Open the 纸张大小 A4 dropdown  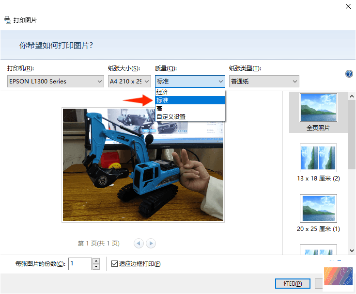click(129, 82)
